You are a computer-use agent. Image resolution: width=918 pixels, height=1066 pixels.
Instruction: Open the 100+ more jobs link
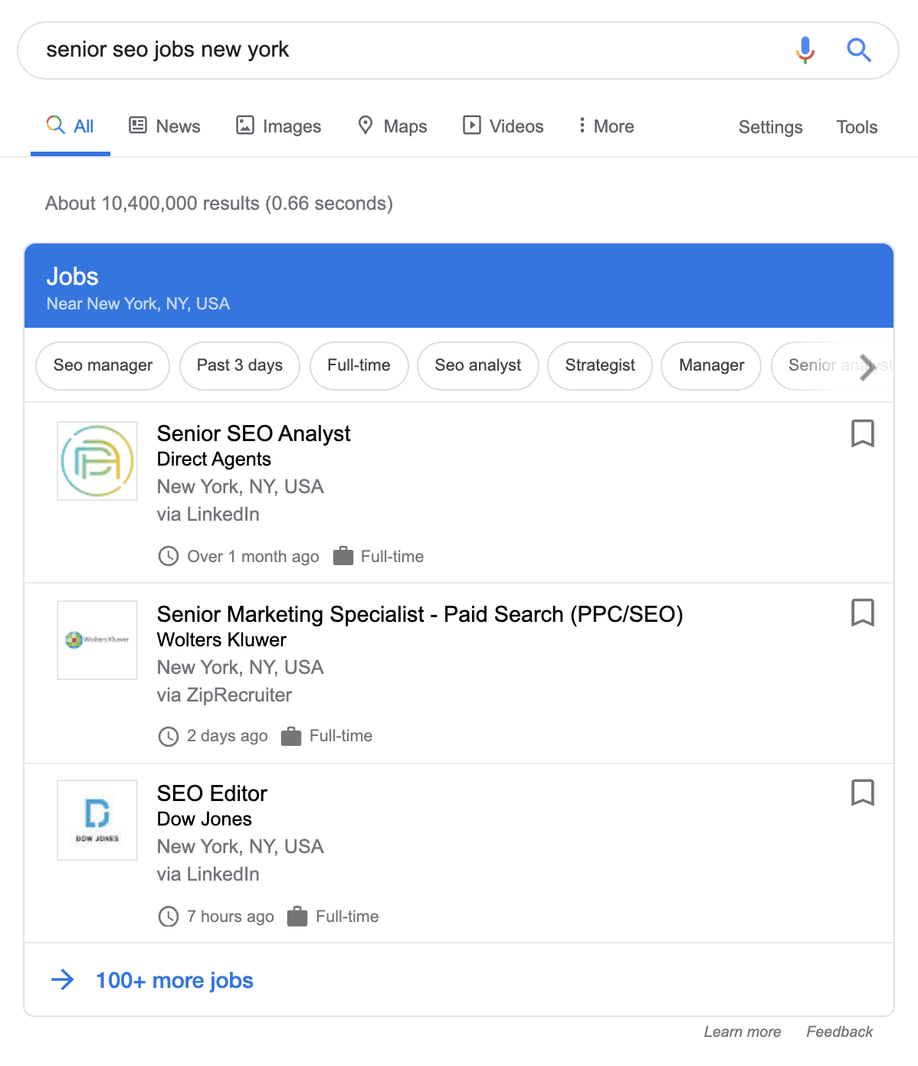click(174, 980)
